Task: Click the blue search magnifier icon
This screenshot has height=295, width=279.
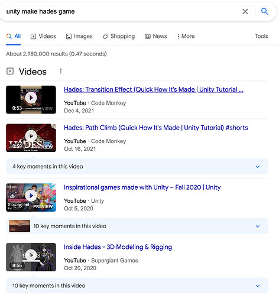Action: pyautogui.click(x=264, y=11)
